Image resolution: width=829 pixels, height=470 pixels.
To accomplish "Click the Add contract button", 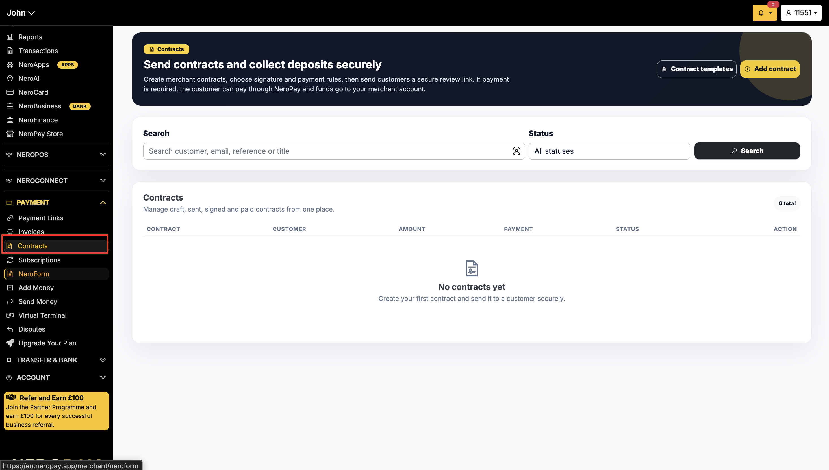I will [770, 69].
